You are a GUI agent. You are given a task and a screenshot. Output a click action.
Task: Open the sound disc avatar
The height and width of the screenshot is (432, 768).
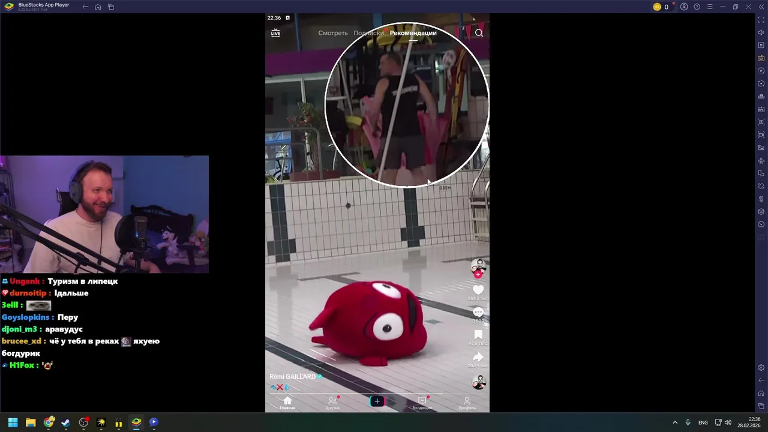(x=478, y=382)
